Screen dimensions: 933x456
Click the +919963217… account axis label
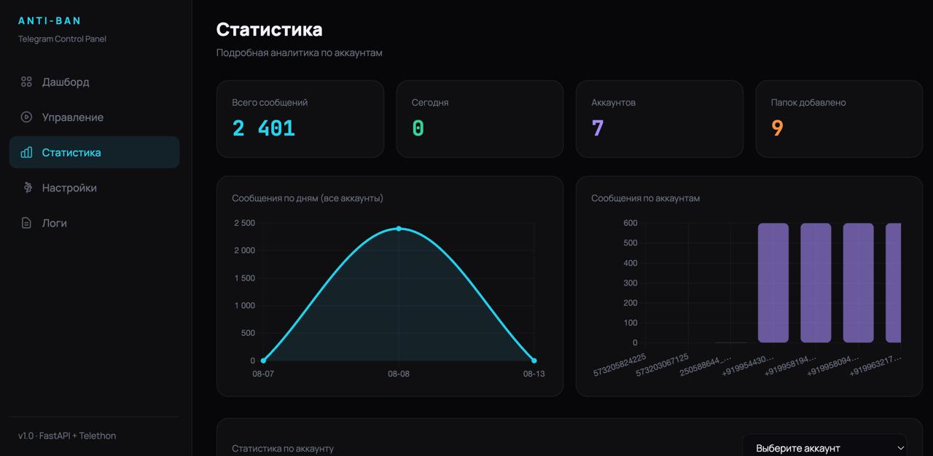point(876,364)
